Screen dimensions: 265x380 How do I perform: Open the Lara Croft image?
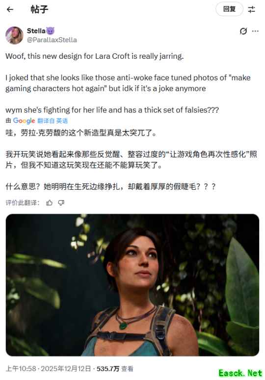pos(132,285)
